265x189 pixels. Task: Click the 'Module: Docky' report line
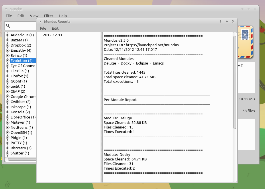click(x=117, y=155)
